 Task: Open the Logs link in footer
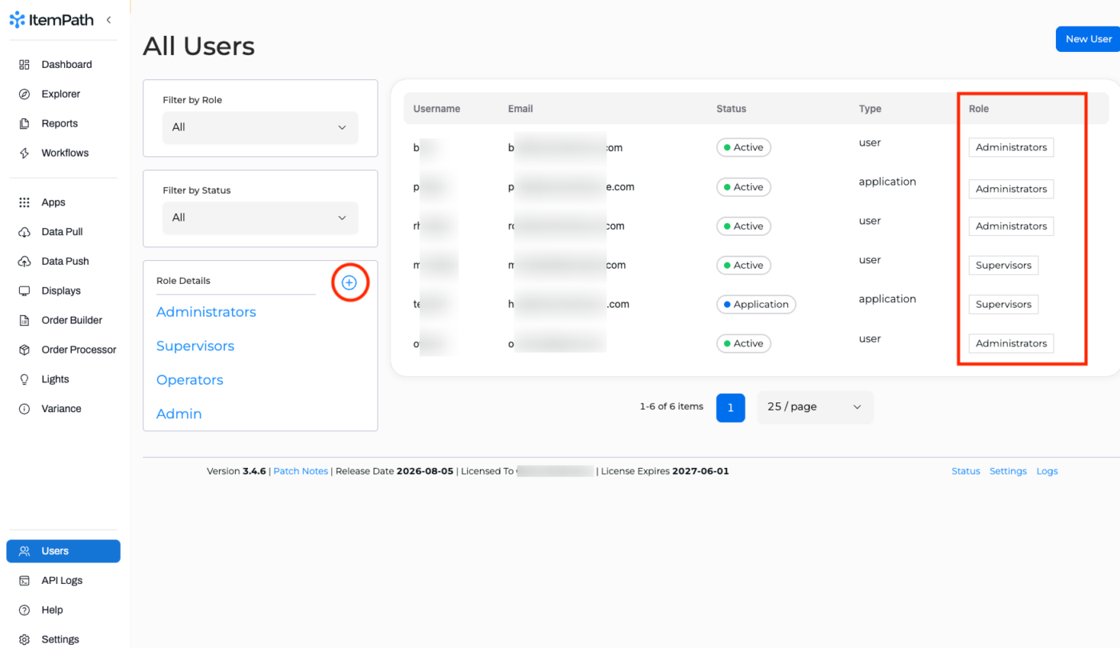pos(1047,471)
